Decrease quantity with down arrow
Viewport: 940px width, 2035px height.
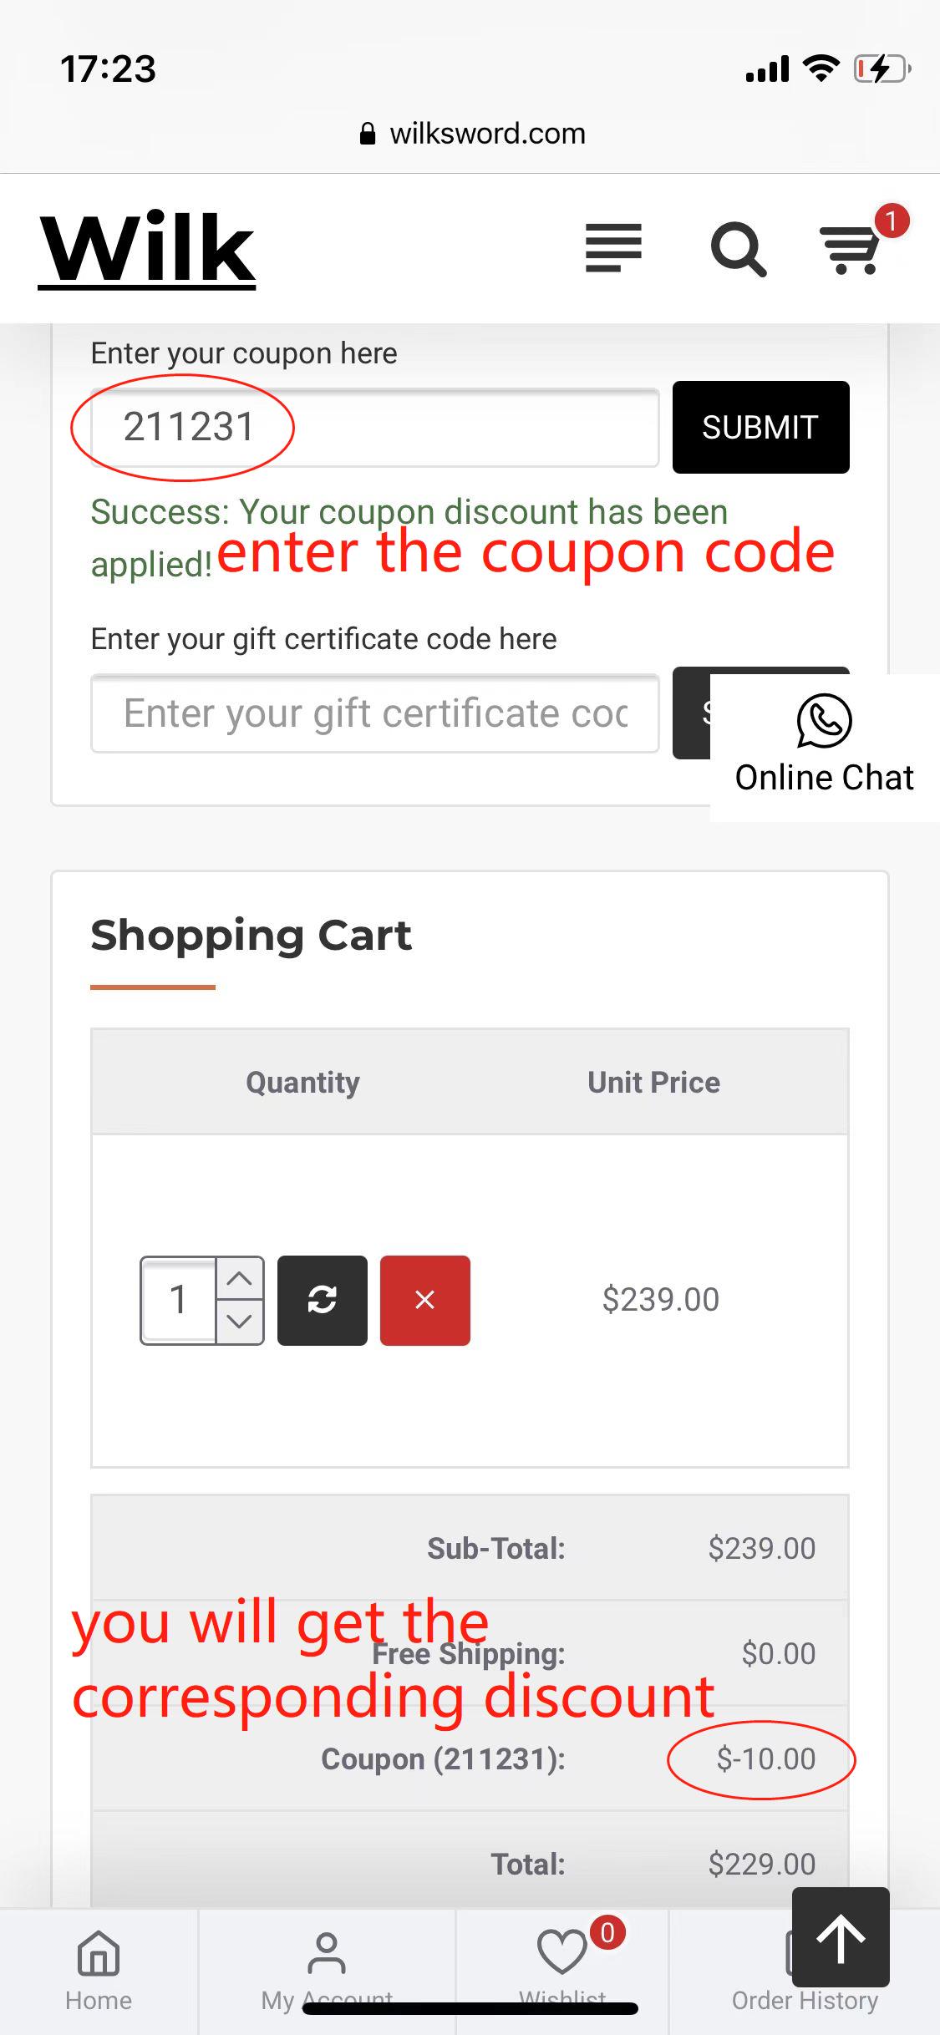[x=240, y=1322]
